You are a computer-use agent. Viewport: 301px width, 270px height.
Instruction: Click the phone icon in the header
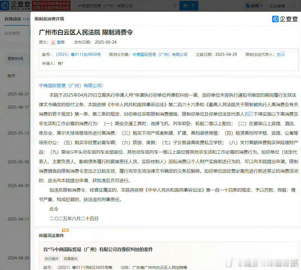point(293,6)
